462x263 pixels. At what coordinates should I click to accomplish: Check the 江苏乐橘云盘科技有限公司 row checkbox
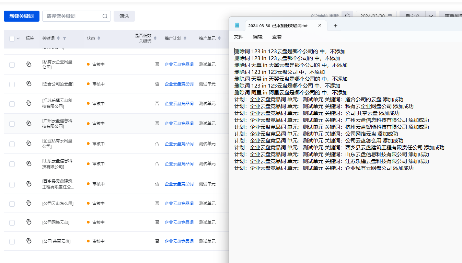[12, 104]
